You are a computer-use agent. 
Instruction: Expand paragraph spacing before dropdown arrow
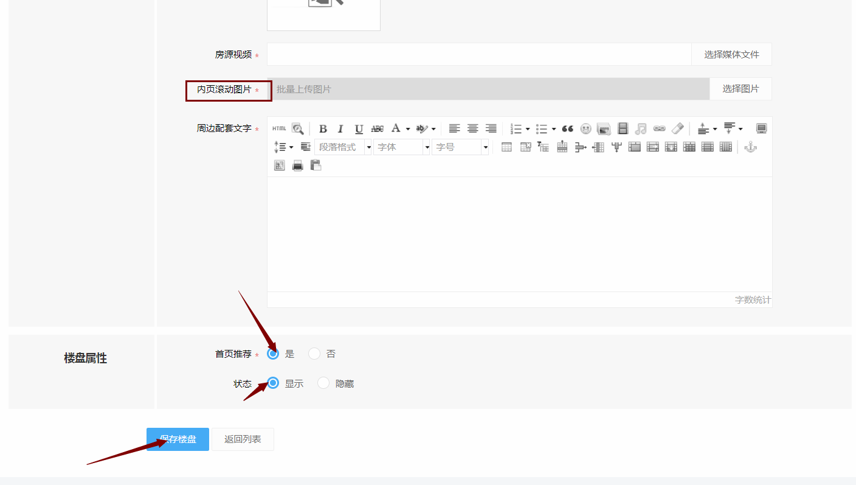coord(715,129)
